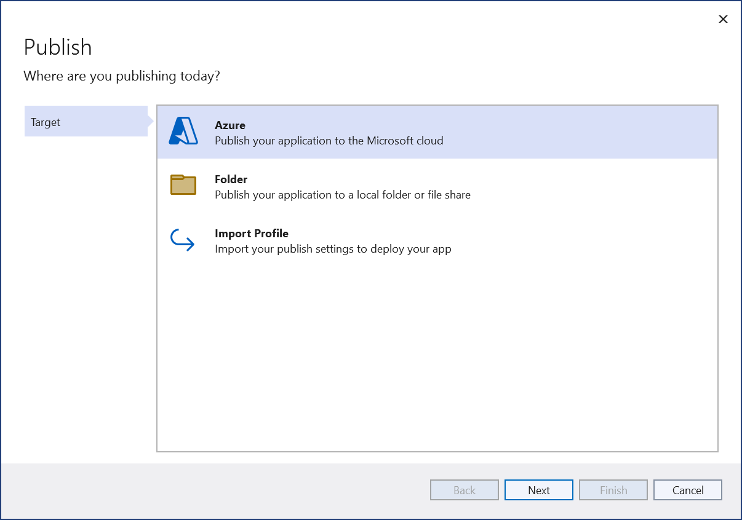Click 'Where are you publishing today?' subtitle
742x520 pixels.
[x=121, y=76]
